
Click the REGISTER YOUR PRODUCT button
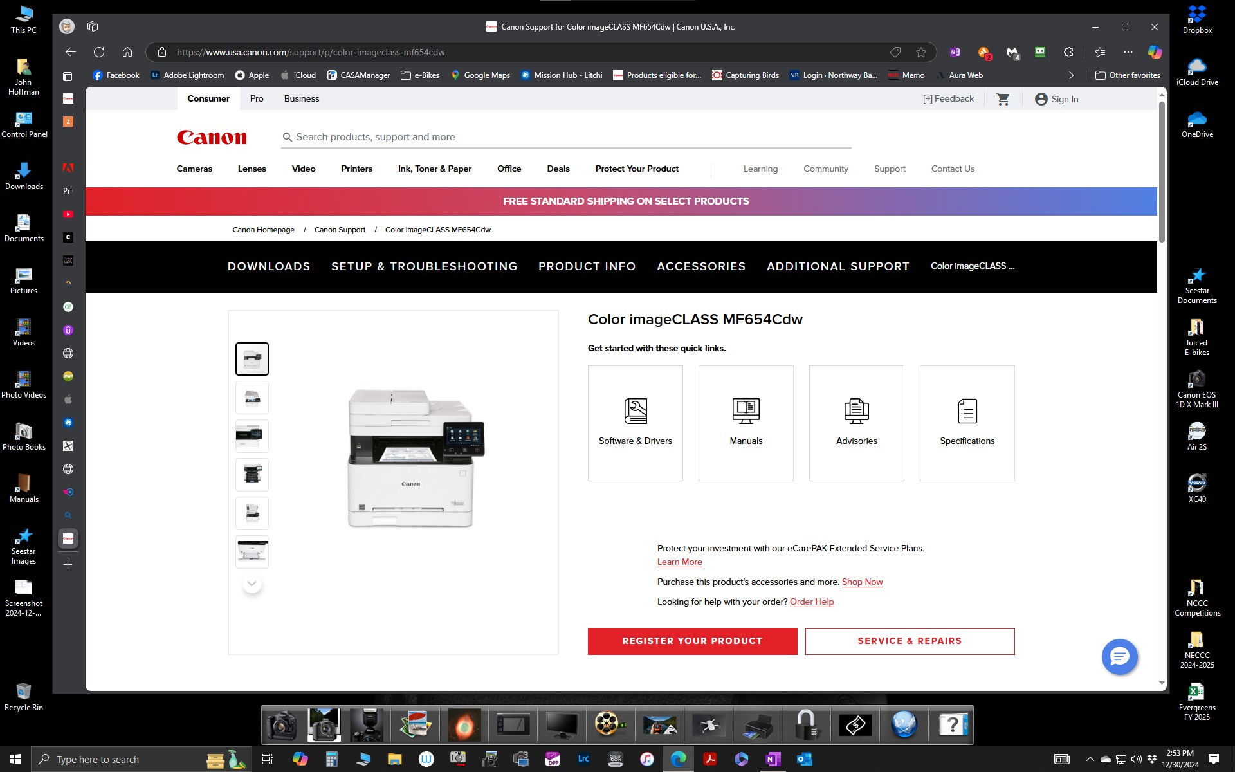691,641
